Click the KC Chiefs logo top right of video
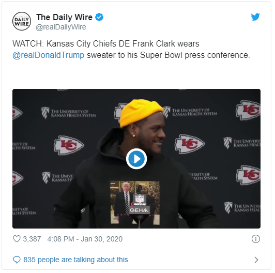Image resolution: width=275 pixels, height=273 pixels. coord(248,110)
